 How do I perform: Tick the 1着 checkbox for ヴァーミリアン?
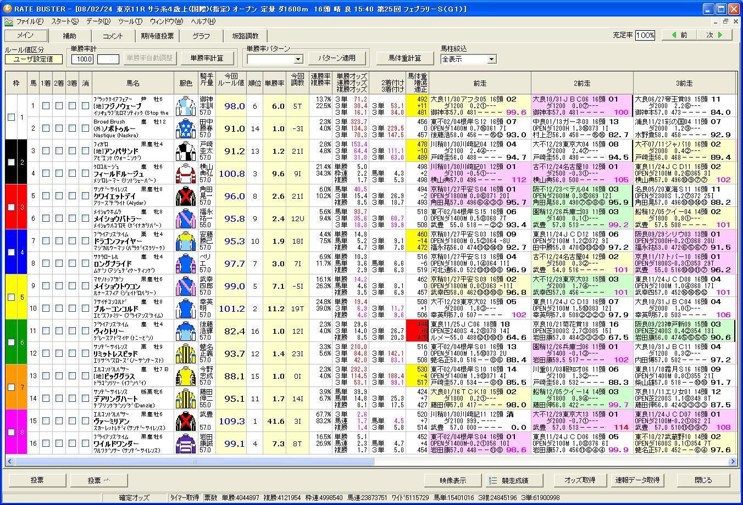(x=46, y=421)
